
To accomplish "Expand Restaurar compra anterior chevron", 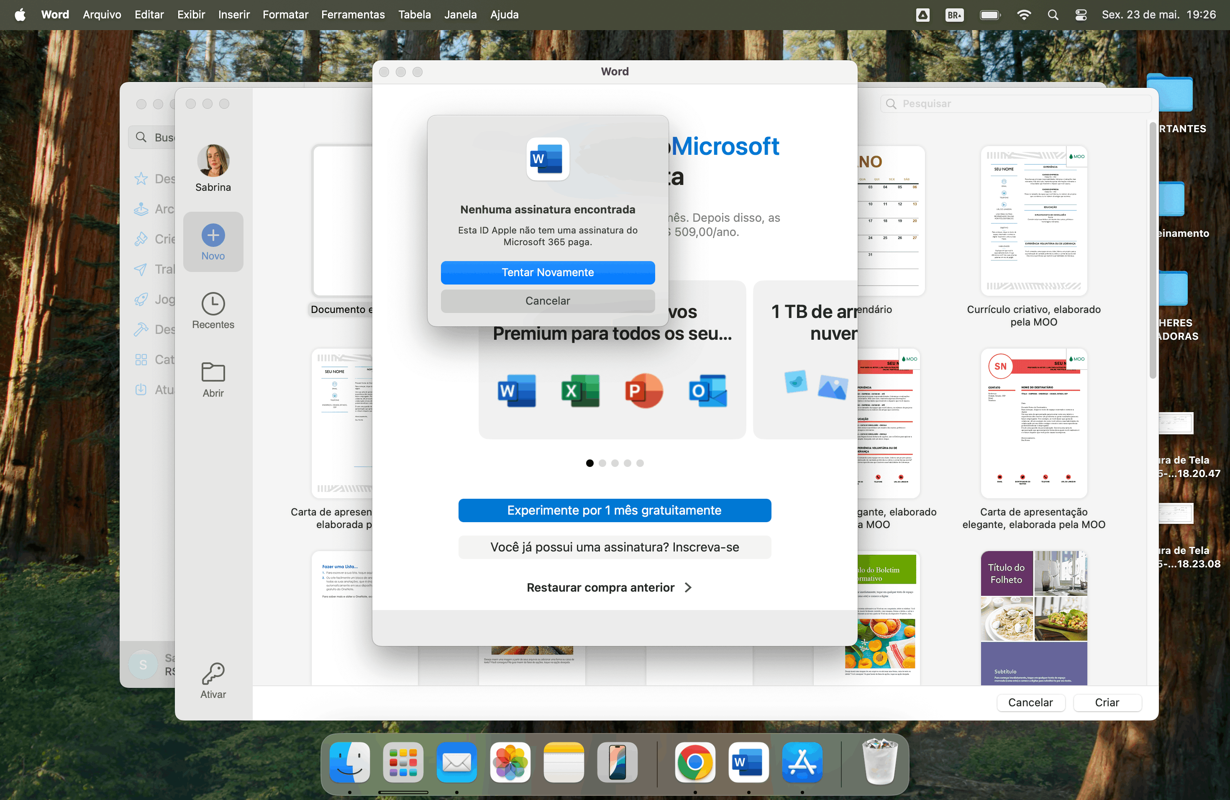I will coord(688,587).
